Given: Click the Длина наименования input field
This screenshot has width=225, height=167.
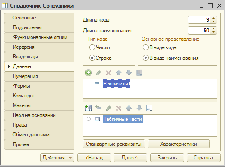Looking at the screenshot, I should tap(199, 31).
